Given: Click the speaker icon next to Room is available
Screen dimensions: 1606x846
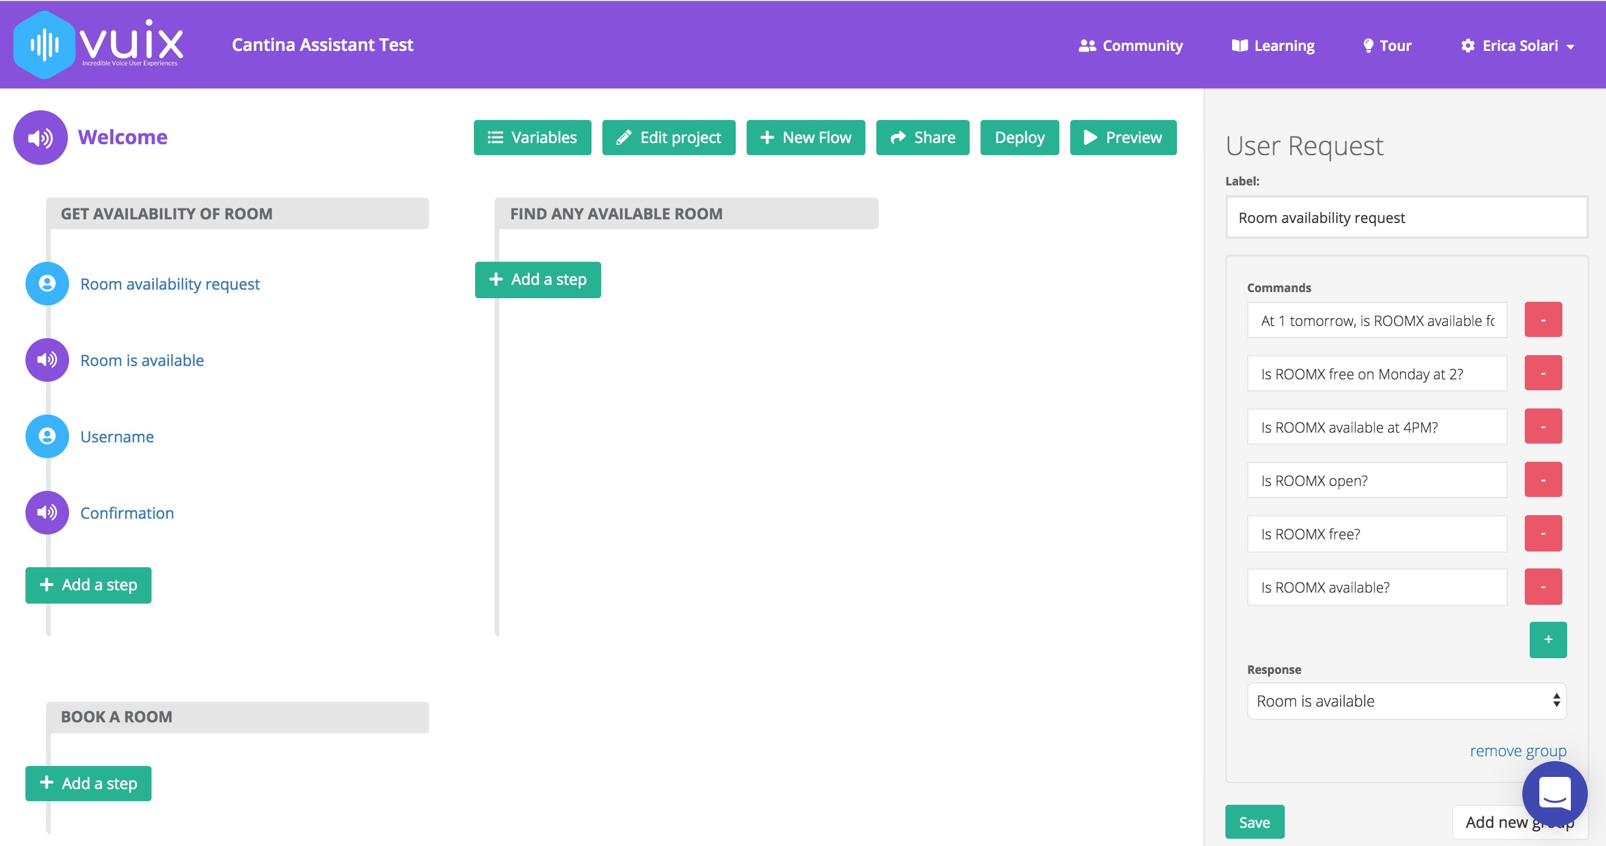Looking at the screenshot, I should pyautogui.click(x=46, y=360).
